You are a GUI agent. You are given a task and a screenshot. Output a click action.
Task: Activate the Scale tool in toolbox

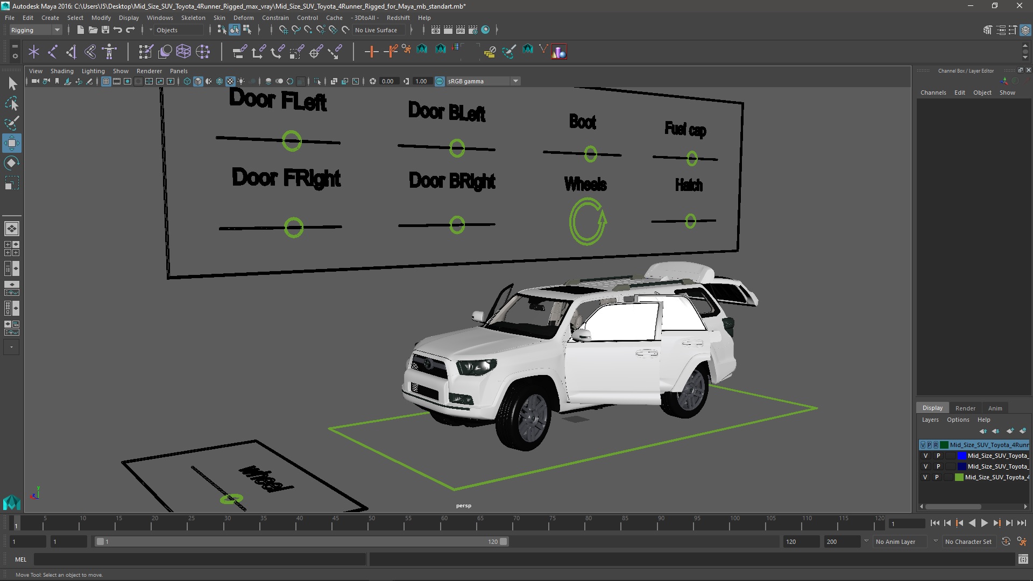coord(12,183)
